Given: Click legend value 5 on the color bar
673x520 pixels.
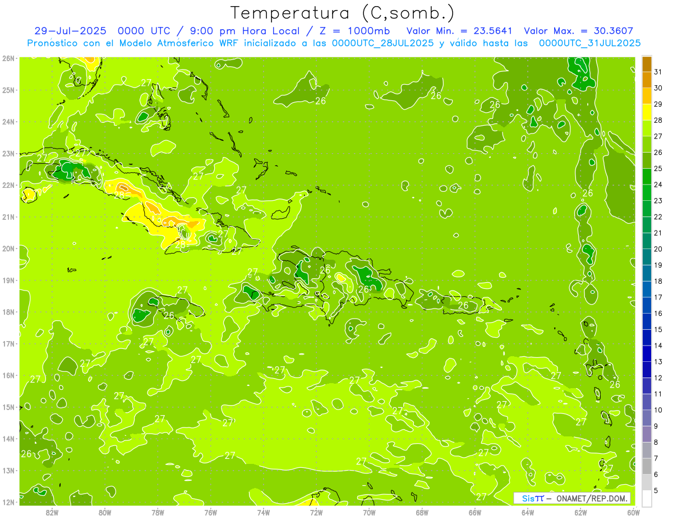Looking at the screenshot, I should (657, 490).
